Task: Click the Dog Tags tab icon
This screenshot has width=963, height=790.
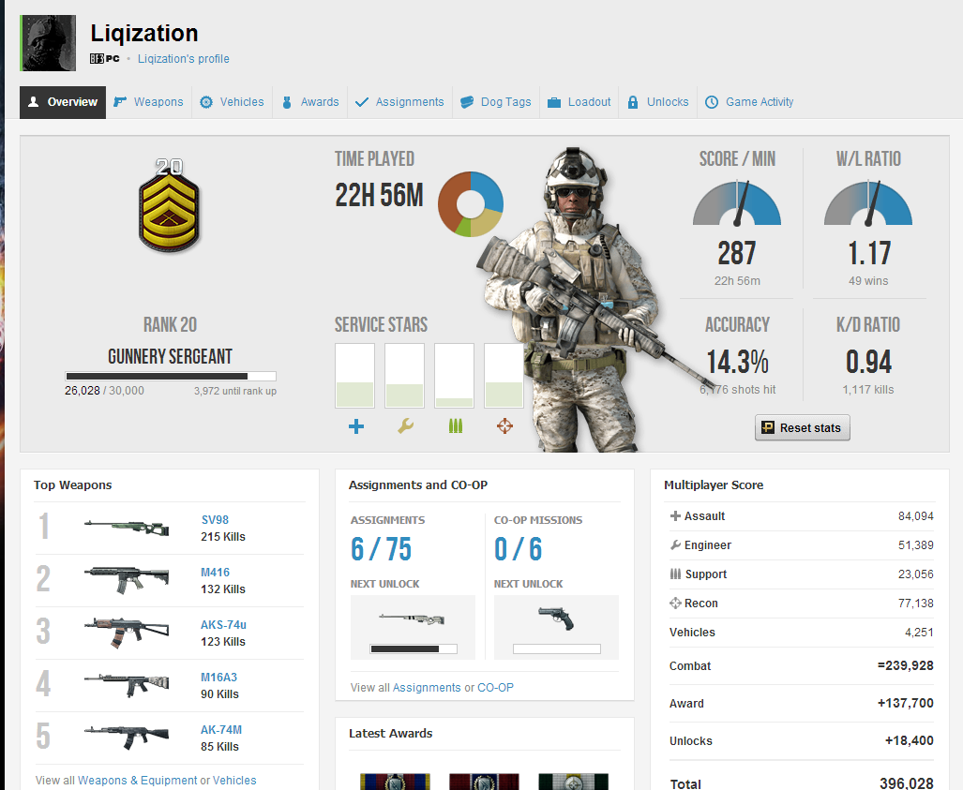Action: coord(467,102)
